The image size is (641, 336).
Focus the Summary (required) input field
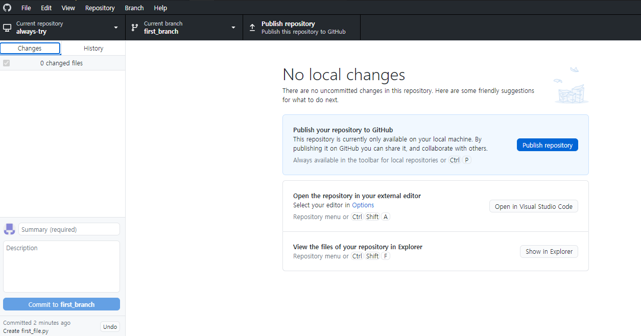[x=69, y=229]
